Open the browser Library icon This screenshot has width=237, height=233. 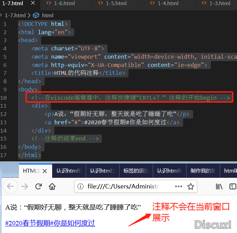click(x=219, y=186)
